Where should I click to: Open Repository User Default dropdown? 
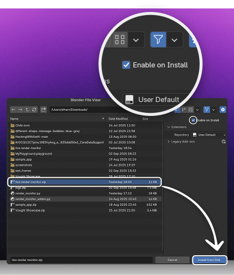209,135
